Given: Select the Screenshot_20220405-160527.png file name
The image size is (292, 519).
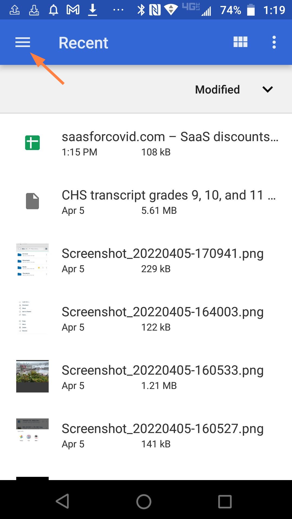Looking at the screenshot, I should click(162, 429).
